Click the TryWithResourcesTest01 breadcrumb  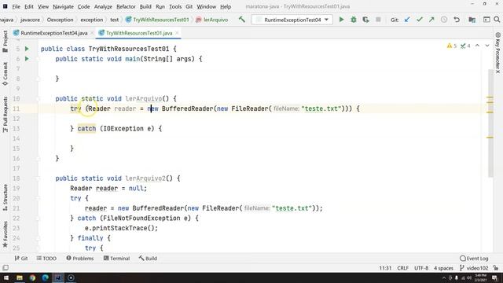click(x=157, y=20)
